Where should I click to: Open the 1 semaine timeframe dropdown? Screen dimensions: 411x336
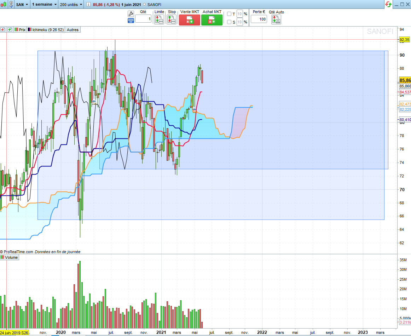pos(44,5)
